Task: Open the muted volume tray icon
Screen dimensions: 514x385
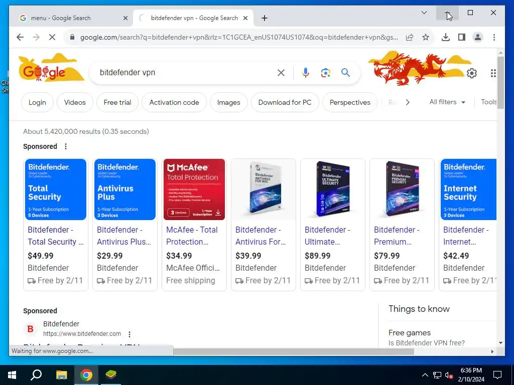Action: click(x=449, y=375)
